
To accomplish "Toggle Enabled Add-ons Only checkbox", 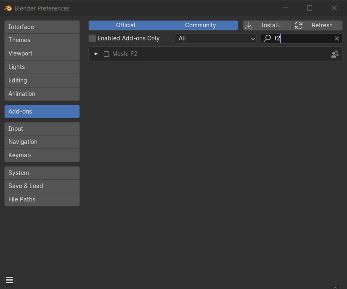I will click(92, 38).
